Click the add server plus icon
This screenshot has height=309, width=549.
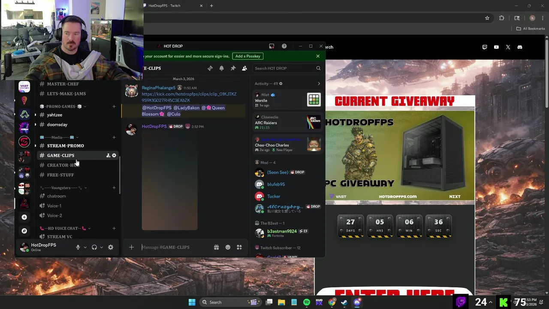point(24,217)
